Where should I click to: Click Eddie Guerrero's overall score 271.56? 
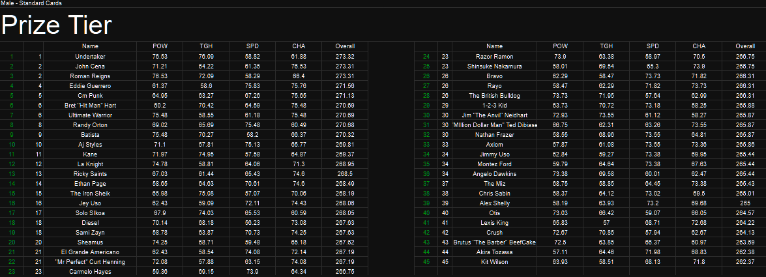(x=345, y=86)
